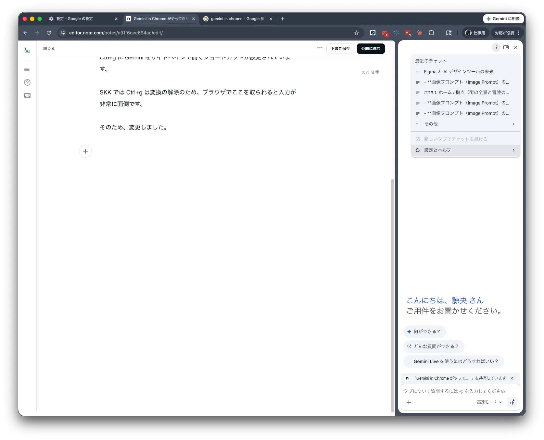This screenshot has width=544, height=440.
Task: Add a new block with plus button
Action: pyautogui.click(x=85, y=151)
